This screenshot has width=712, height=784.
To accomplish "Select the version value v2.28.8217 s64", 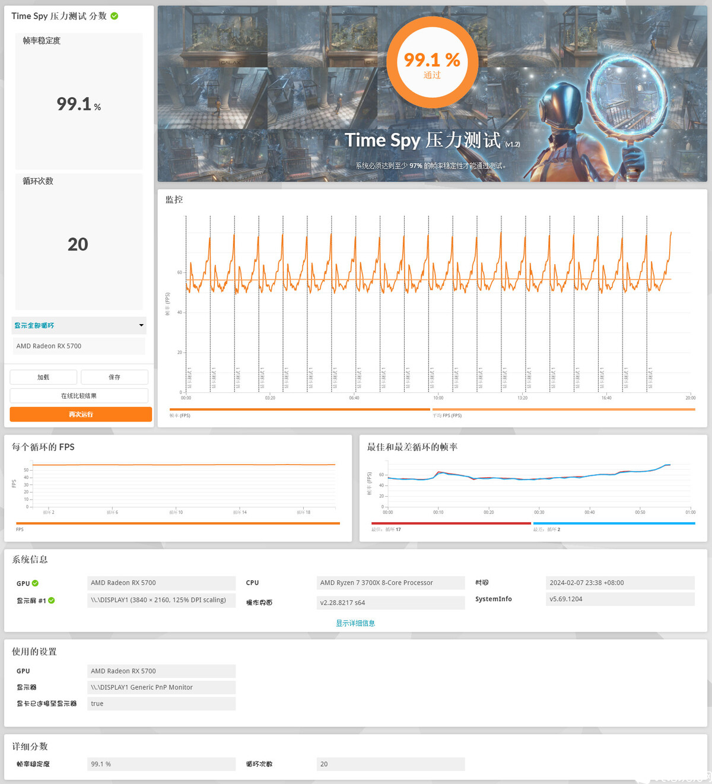I will [x=390, y=602].
